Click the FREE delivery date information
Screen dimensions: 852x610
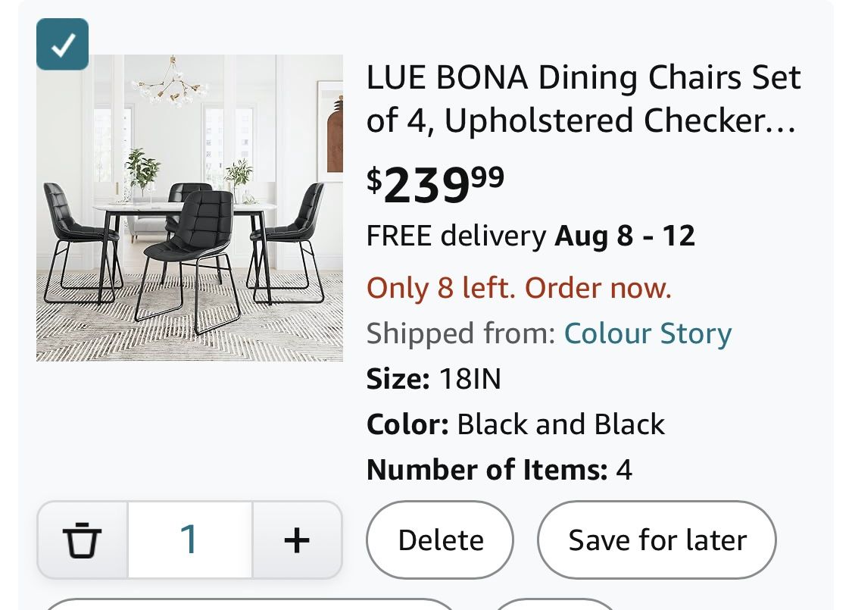pos(530,235)
